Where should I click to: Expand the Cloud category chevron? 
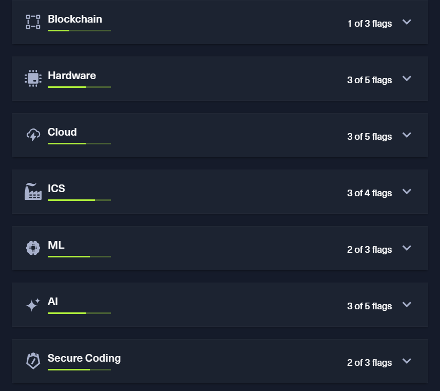(x=407, y=135)
